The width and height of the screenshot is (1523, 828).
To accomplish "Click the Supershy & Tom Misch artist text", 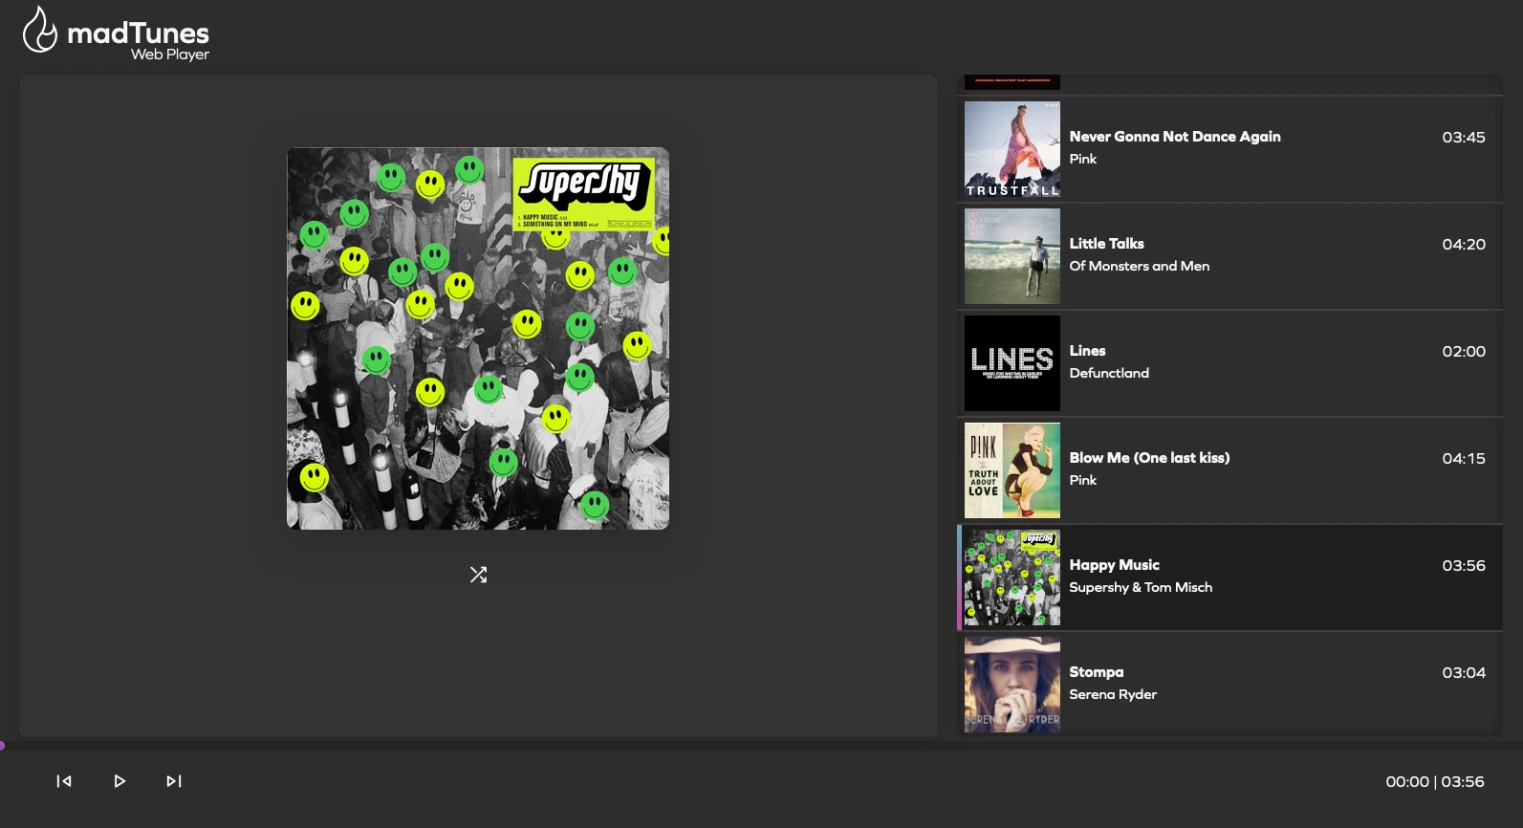I will (1141, 587).
